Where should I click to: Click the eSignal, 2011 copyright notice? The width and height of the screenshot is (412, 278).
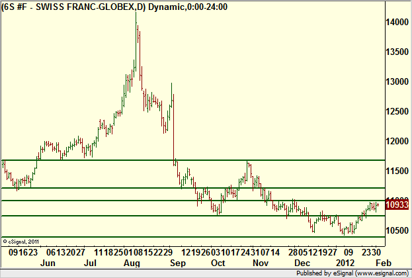click(21, 242)
